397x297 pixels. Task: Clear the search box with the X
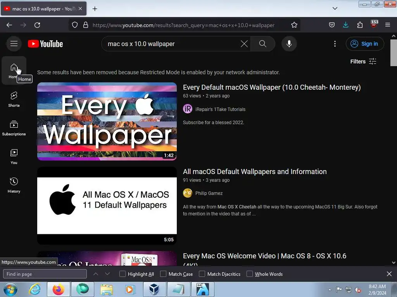[x=244, y=44]
